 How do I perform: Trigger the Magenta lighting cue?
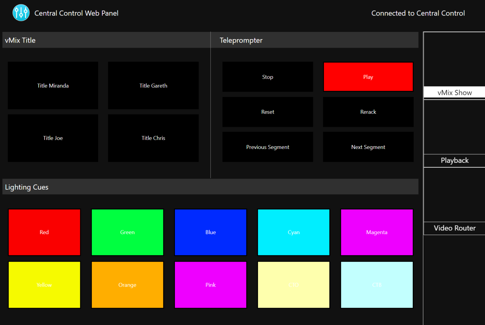pyautogui.click(x=377, y=232)
